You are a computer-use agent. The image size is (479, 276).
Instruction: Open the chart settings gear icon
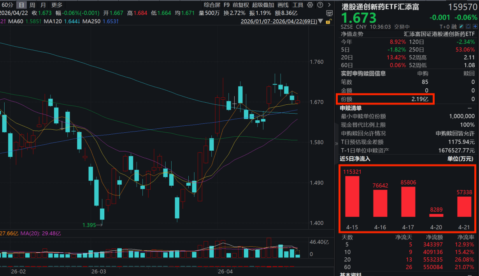point(310,5)
